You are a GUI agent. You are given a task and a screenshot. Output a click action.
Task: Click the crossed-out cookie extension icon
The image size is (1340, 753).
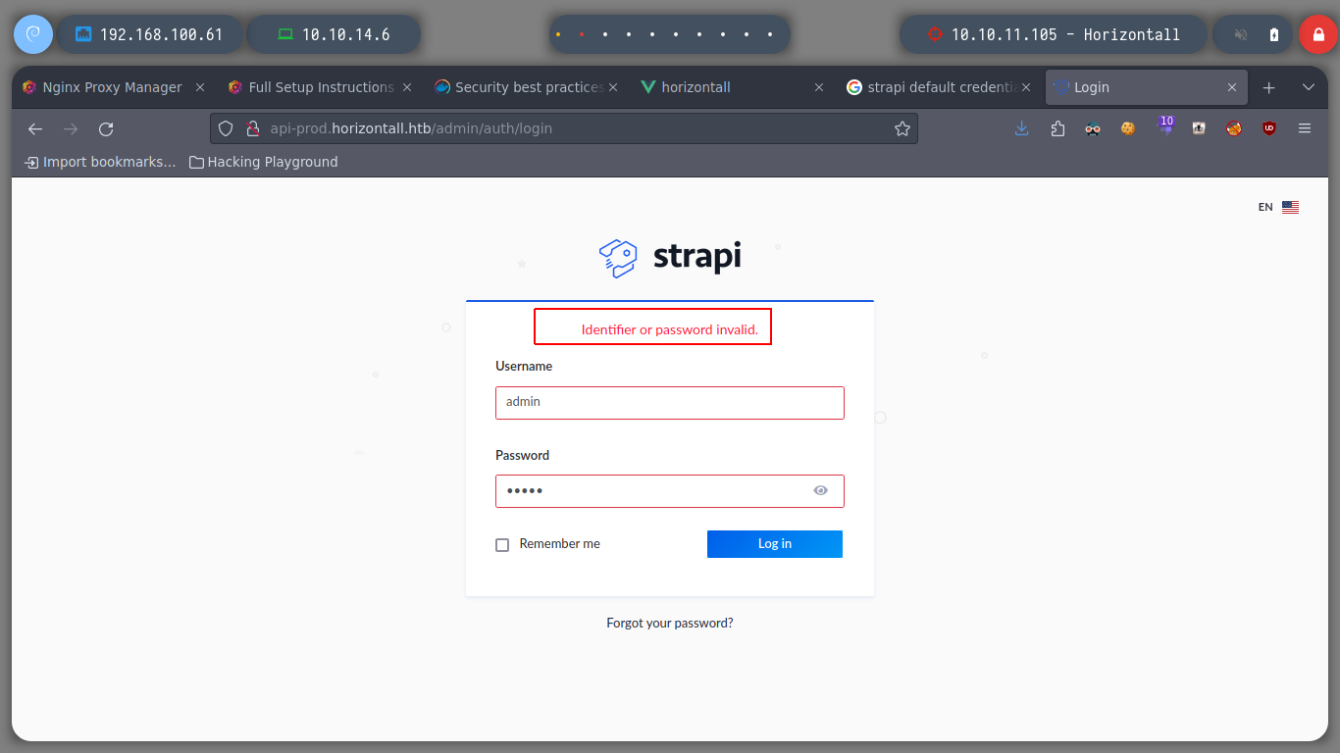pos(1234,128)
